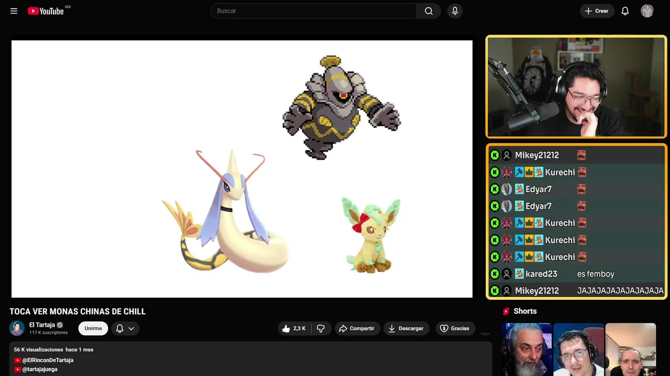
Task: Open the hamburger guide menu
Action: [x=14, y=11]
